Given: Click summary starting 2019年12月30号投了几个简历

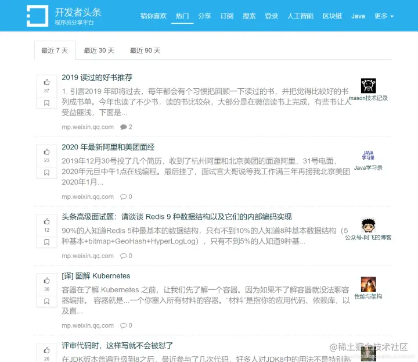Looking at the screenshot, I should (x=206, y=171).
